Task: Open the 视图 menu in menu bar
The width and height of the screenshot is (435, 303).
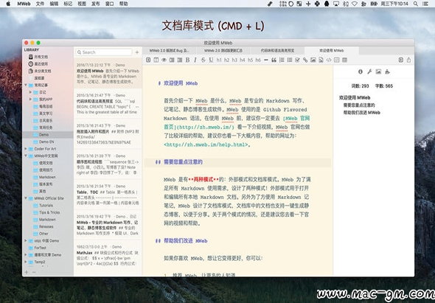Action: [82, 4]
